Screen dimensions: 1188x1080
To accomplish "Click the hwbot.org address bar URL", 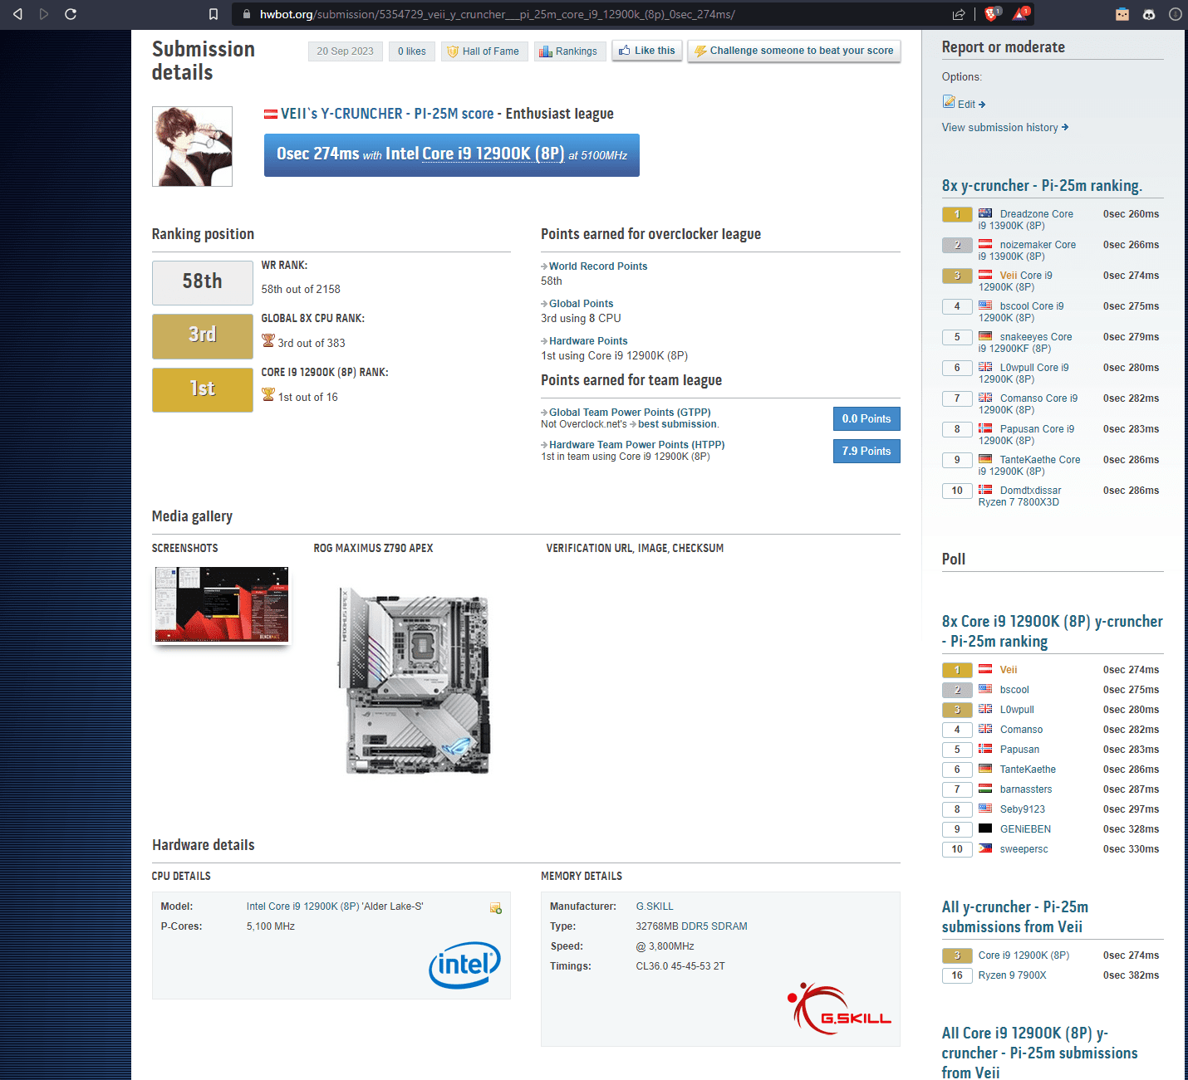I will [497, 14].
